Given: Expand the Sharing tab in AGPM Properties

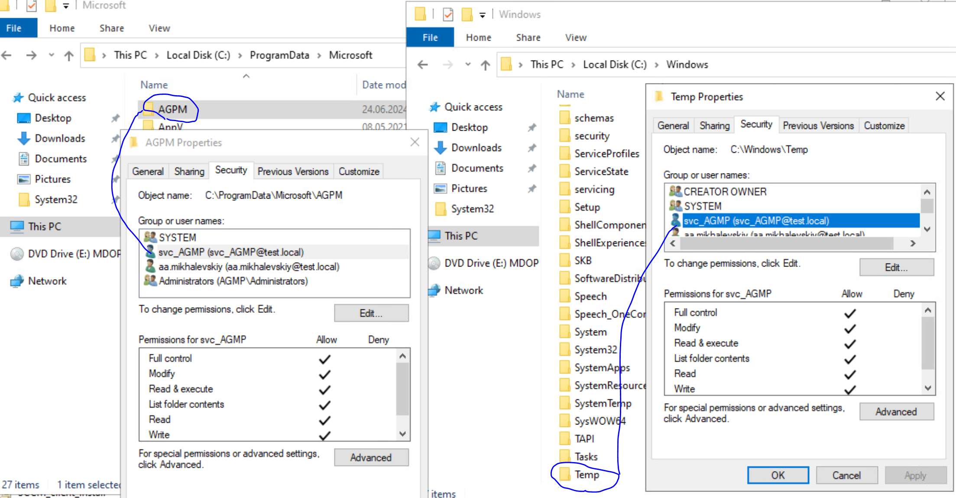Looking at the screenshot, I should pyautogui.click(x=188, y=172).
